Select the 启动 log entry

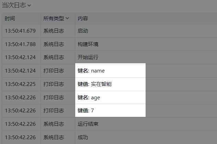point(83,31)
